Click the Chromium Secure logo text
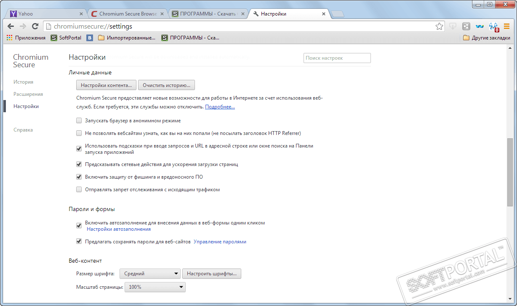517x306 pixels. tap(31, 61)
